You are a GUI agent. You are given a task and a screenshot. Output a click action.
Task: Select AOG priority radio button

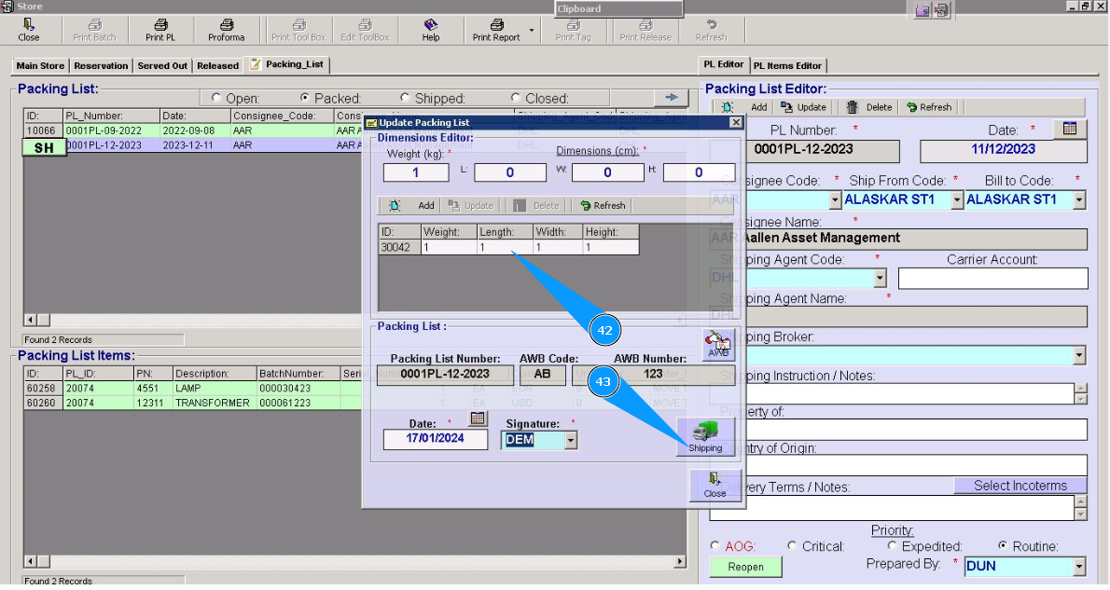point(715,545)
